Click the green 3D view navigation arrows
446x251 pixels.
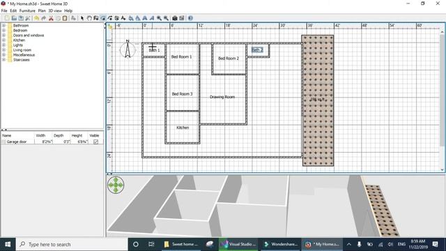[x=116, y=185]
